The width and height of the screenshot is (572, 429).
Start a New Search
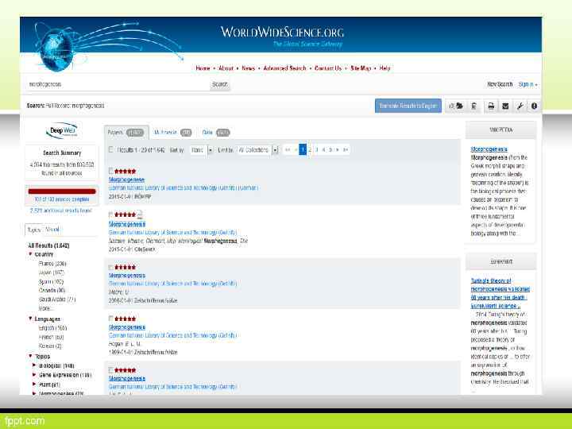click(x=500, y=84)
